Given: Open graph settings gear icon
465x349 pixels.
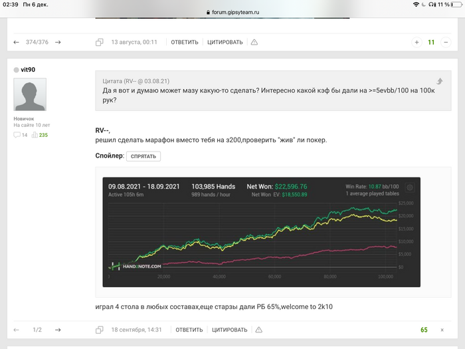Looking at the screenshot, I should 410,187.
